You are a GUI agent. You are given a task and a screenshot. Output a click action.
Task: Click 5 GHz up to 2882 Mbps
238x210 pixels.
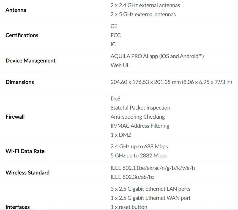click(138, 156)
